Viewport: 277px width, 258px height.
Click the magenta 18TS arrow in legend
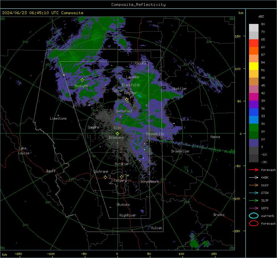tap(254, 208)
